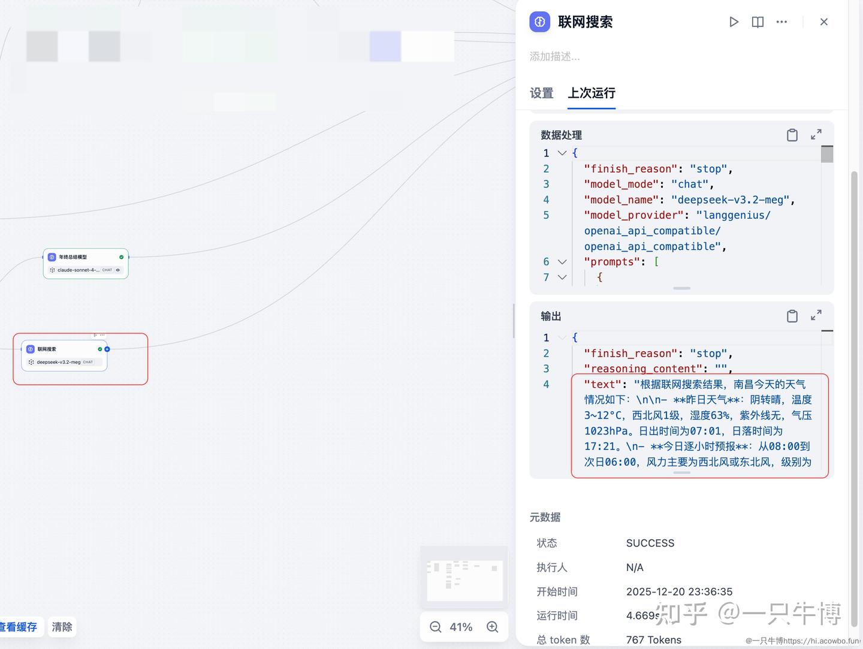Click green success check on 年终总结模型 node
The image size is (863, 649).
[x=122, y=257]
